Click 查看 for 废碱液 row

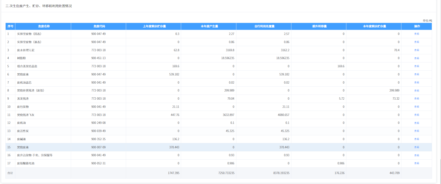point(416,139)
